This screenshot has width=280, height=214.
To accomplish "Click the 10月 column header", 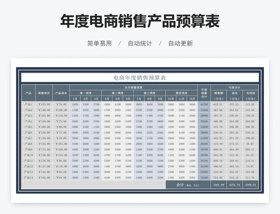I will pyautogui.click(x=171, y=99).
